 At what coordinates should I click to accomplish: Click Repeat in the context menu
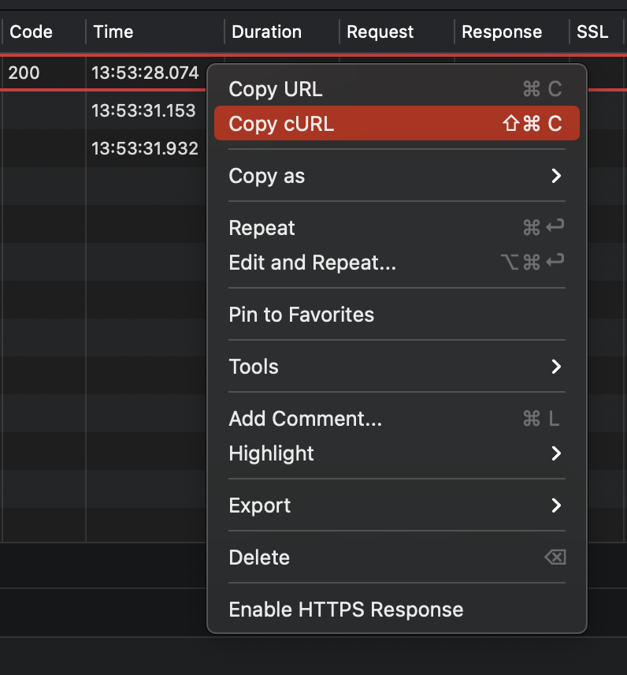[x=396, y=228]
